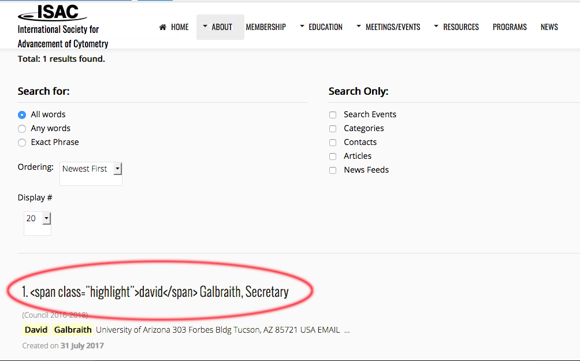Select the All words radio button
Screen dimensions: 580x361
pos(22,115)
